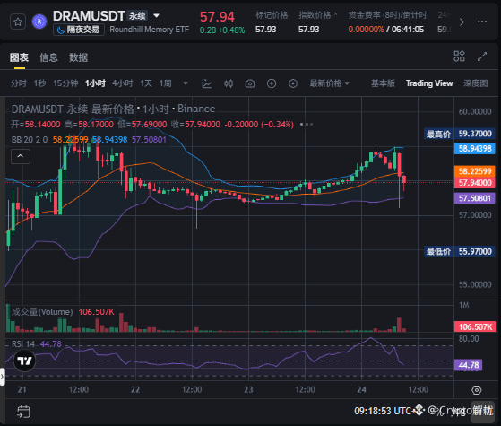This screenshot has height=426, width=501.
Task: Switch to 基本版 basic chart
Action: 383,83
